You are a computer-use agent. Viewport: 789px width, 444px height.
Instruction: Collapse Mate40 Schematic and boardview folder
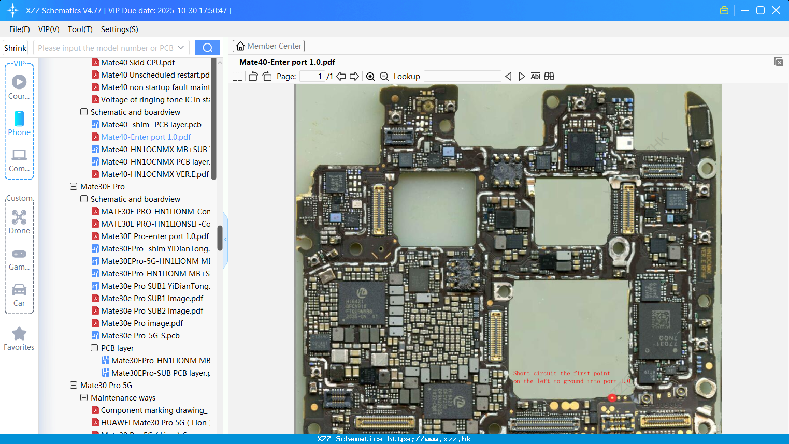84,112
